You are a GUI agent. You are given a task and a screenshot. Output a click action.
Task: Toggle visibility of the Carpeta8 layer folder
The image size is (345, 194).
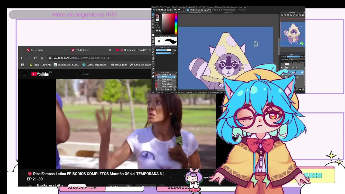[x=282, y=67]
